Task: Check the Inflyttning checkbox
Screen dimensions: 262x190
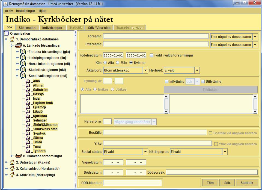Action: (x=166, y=81)
